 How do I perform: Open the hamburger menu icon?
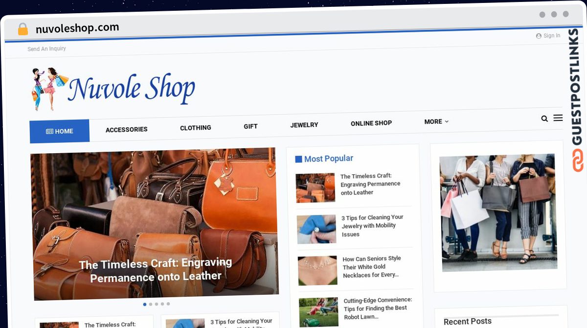[x=558, y=118]
